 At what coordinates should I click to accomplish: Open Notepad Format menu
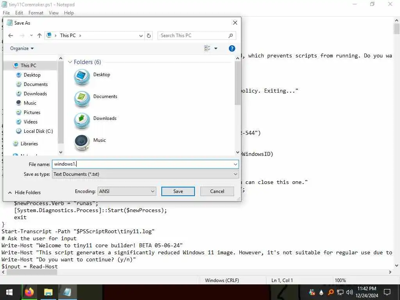click(36, 13)
